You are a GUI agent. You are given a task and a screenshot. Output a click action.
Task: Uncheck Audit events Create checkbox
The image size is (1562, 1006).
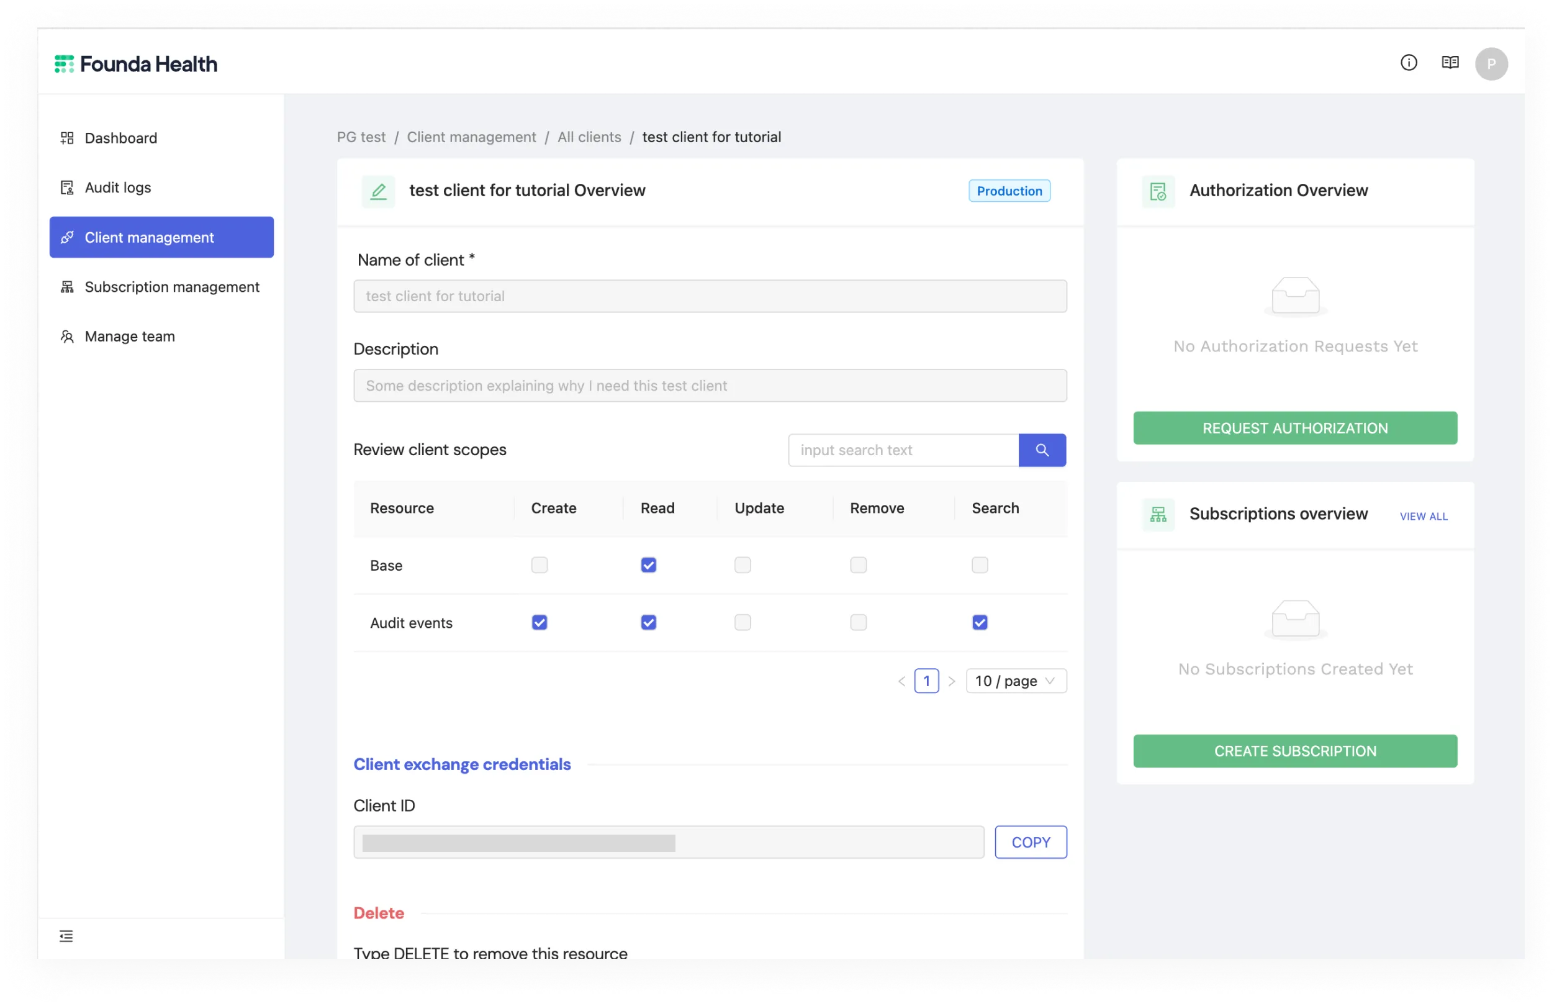coord(539,623)
